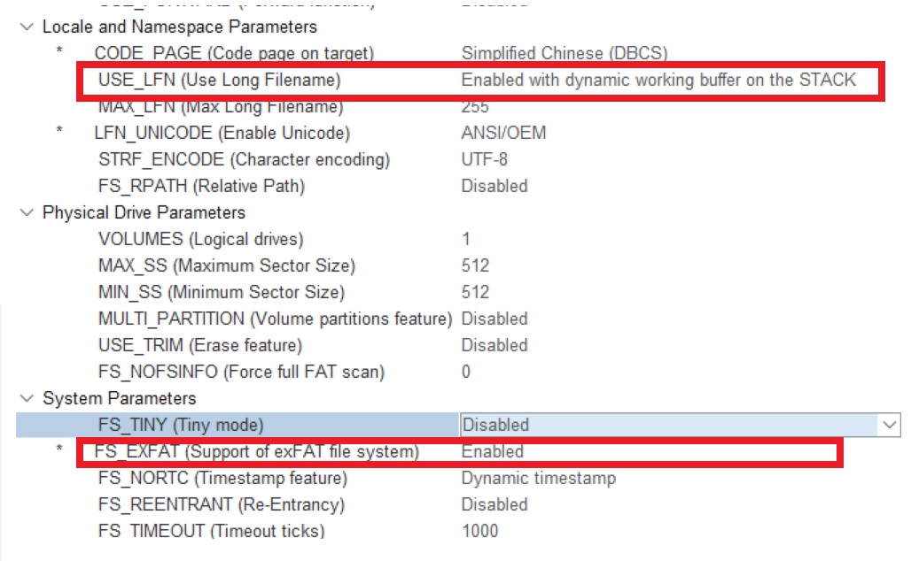Choose the LFN_UNICODE parameter label

(222, 134)
